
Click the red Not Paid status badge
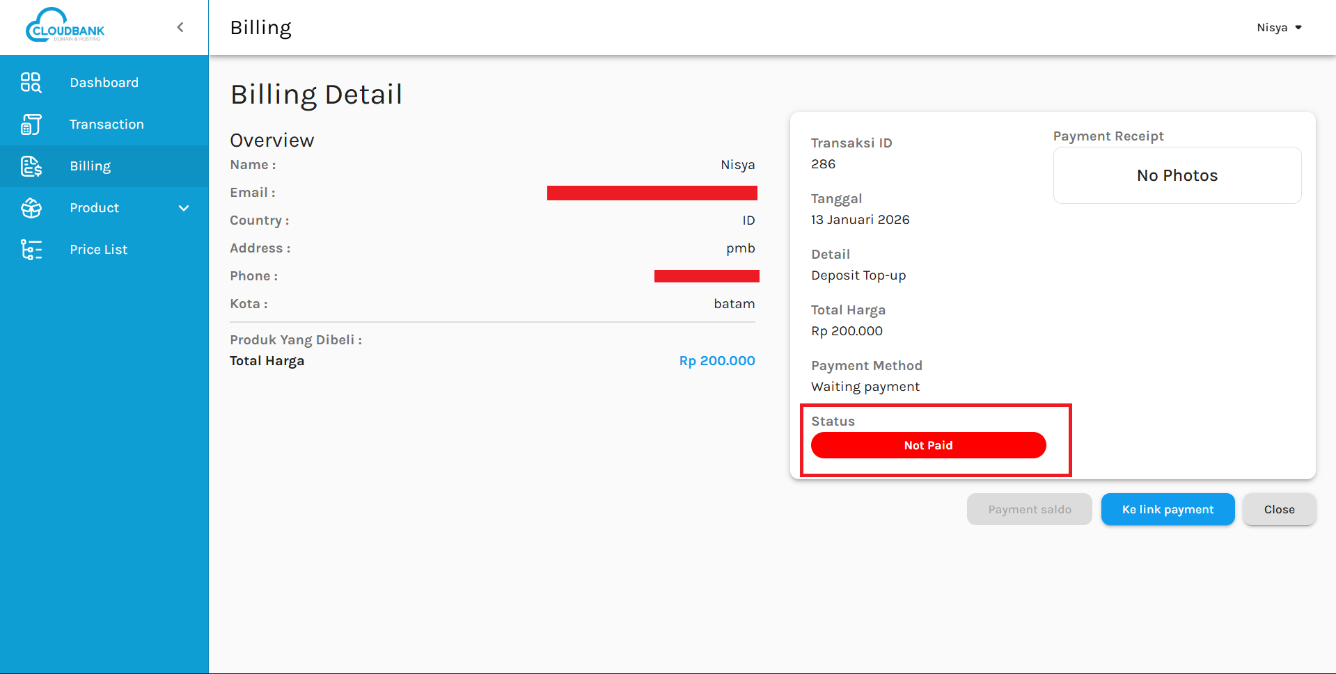pyautogui.click(x=928, y=445)
